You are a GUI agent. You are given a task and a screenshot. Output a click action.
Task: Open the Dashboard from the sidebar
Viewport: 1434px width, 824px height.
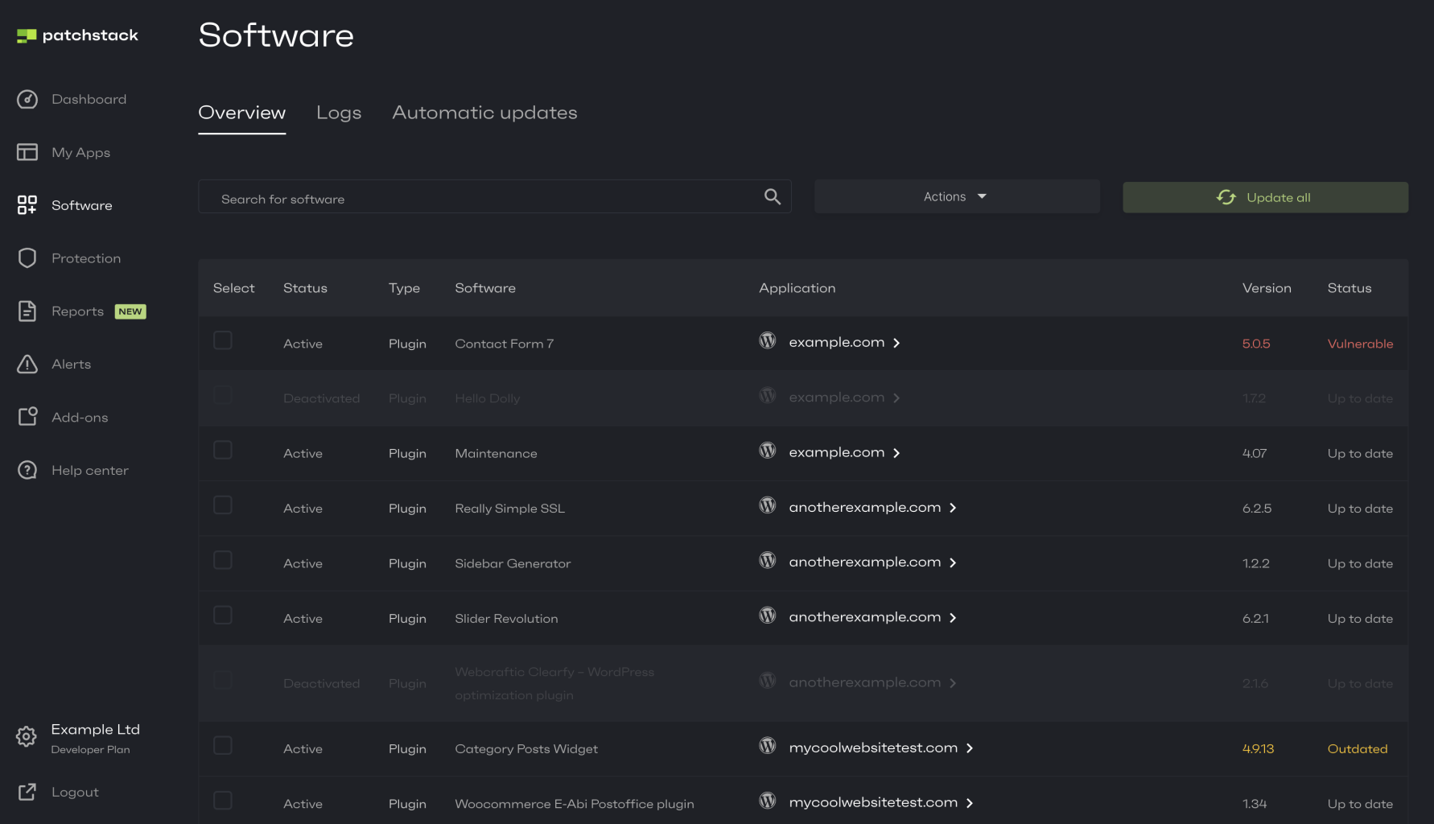27,99
